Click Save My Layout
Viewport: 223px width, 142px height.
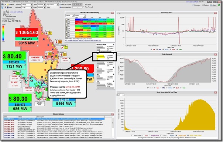[65, 4]
